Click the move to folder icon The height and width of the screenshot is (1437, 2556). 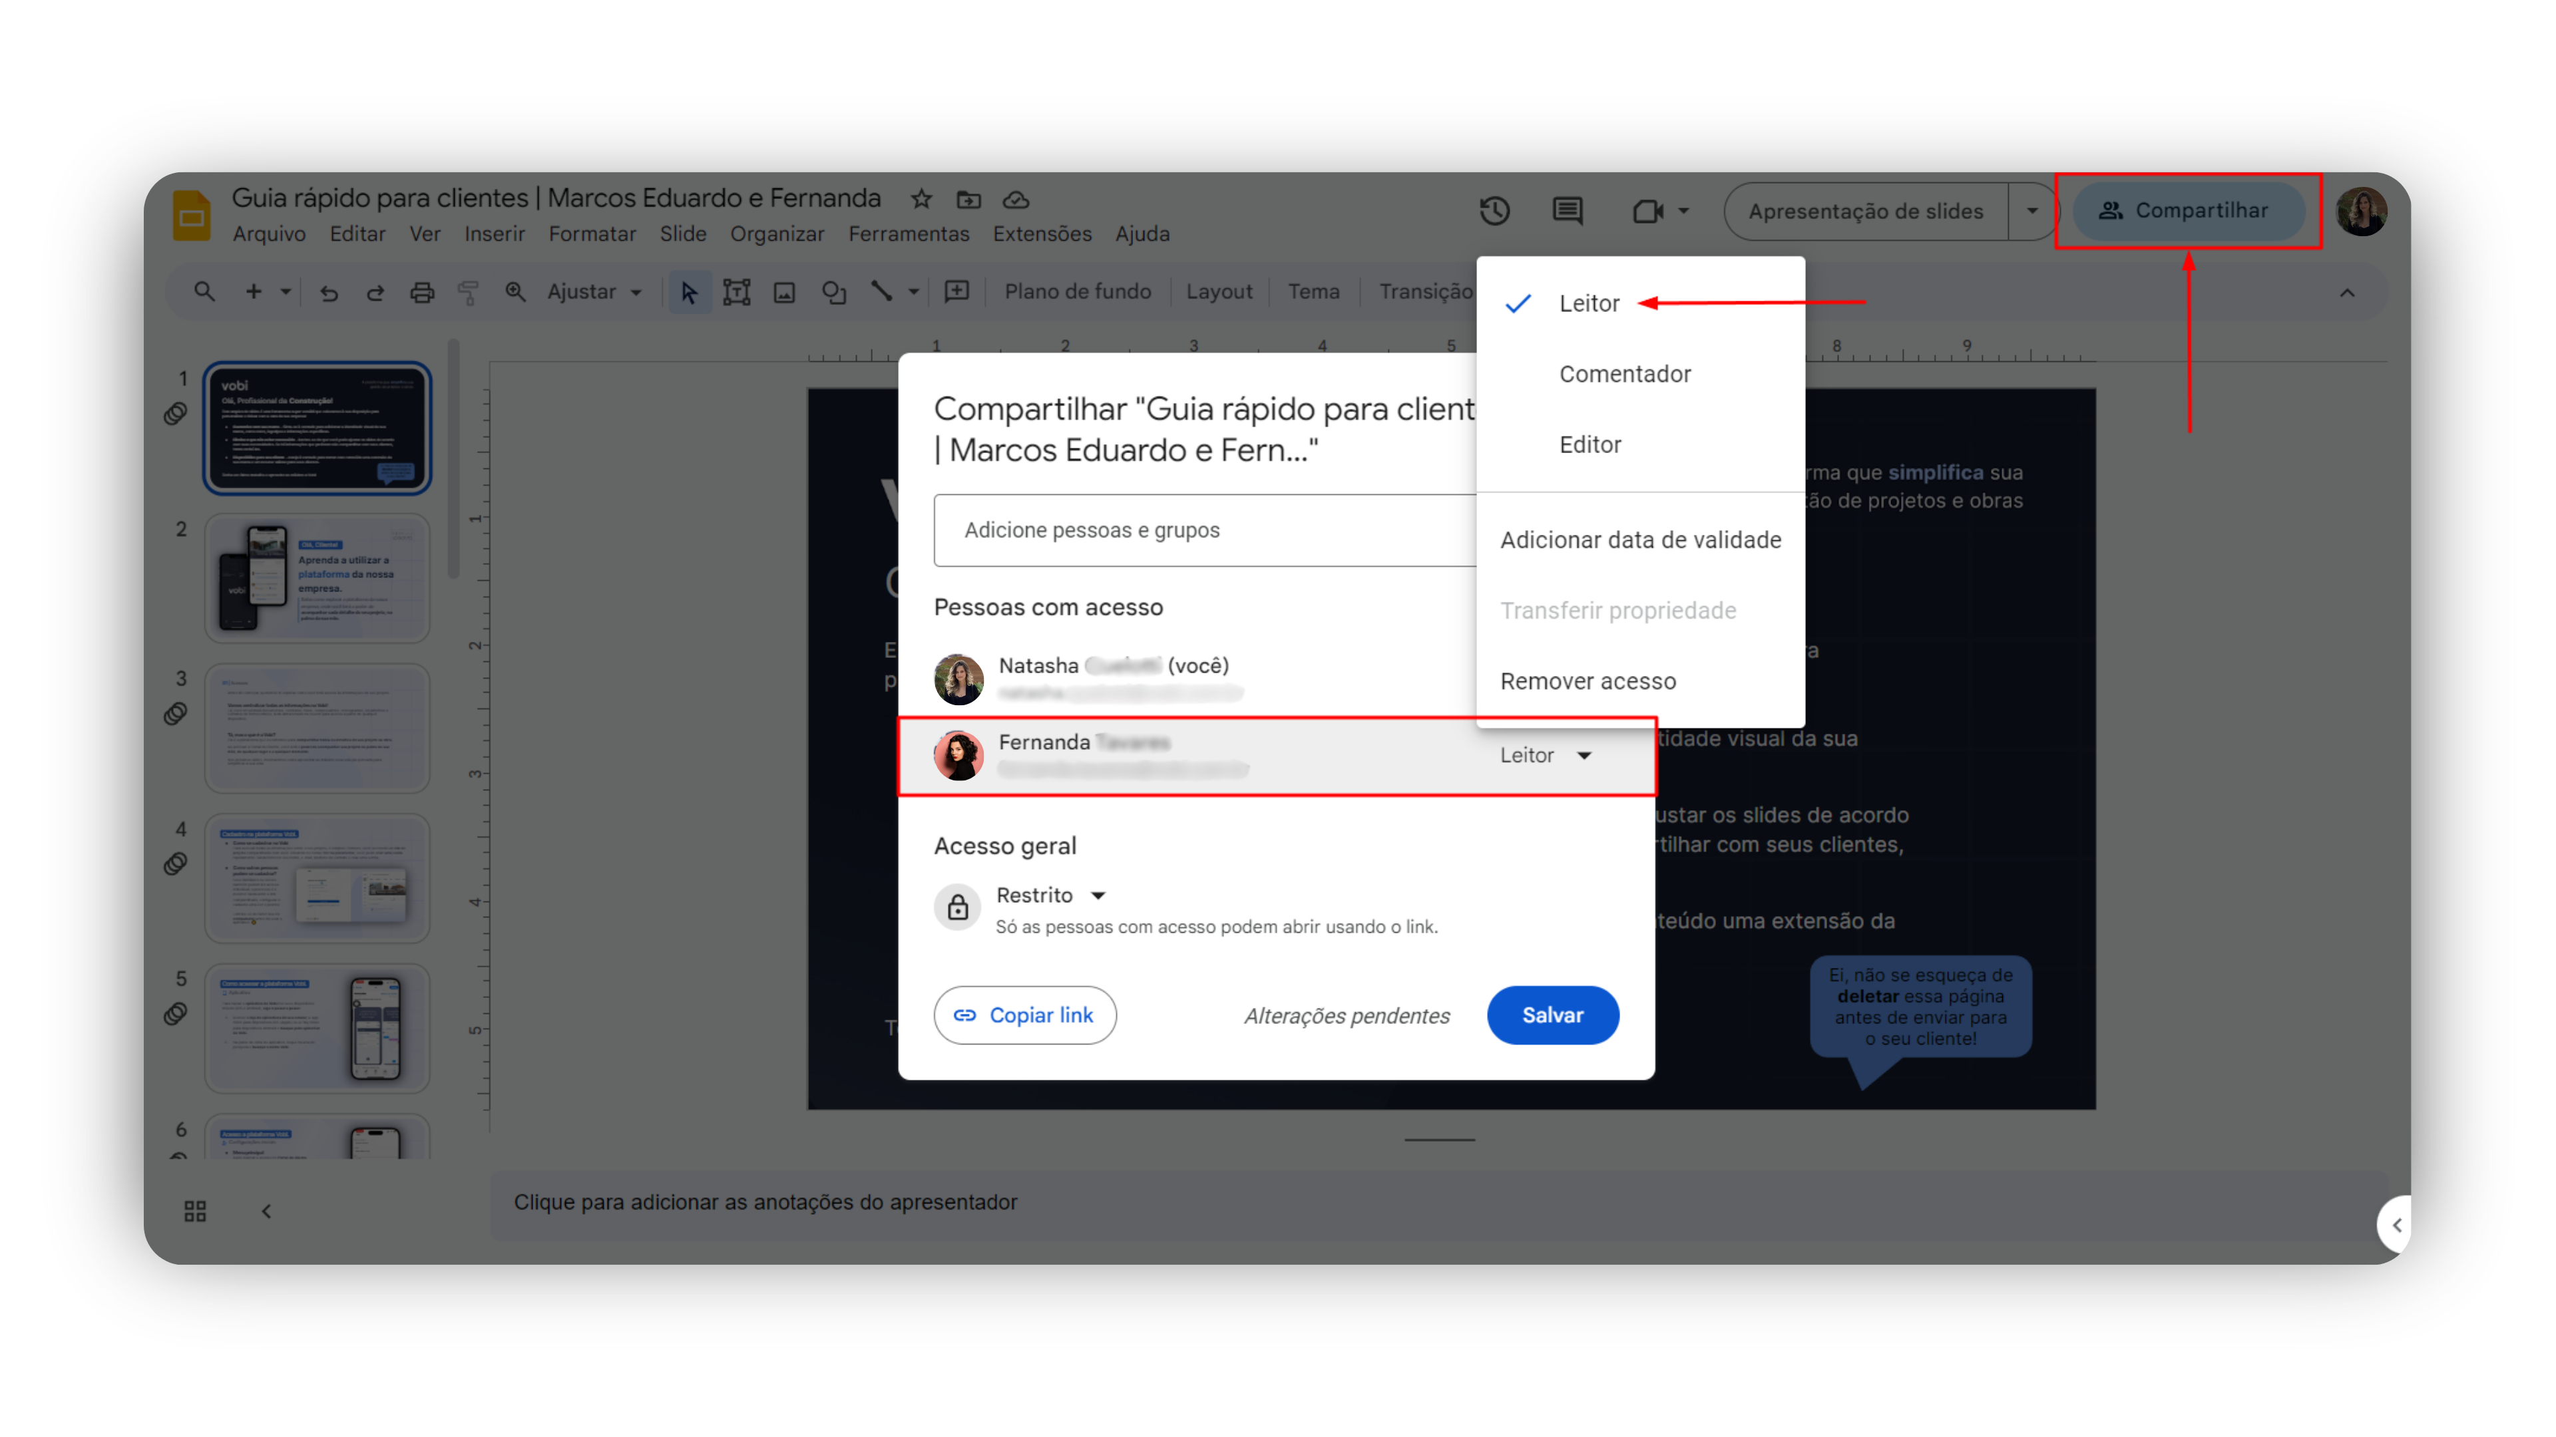(x=968, y=200)
